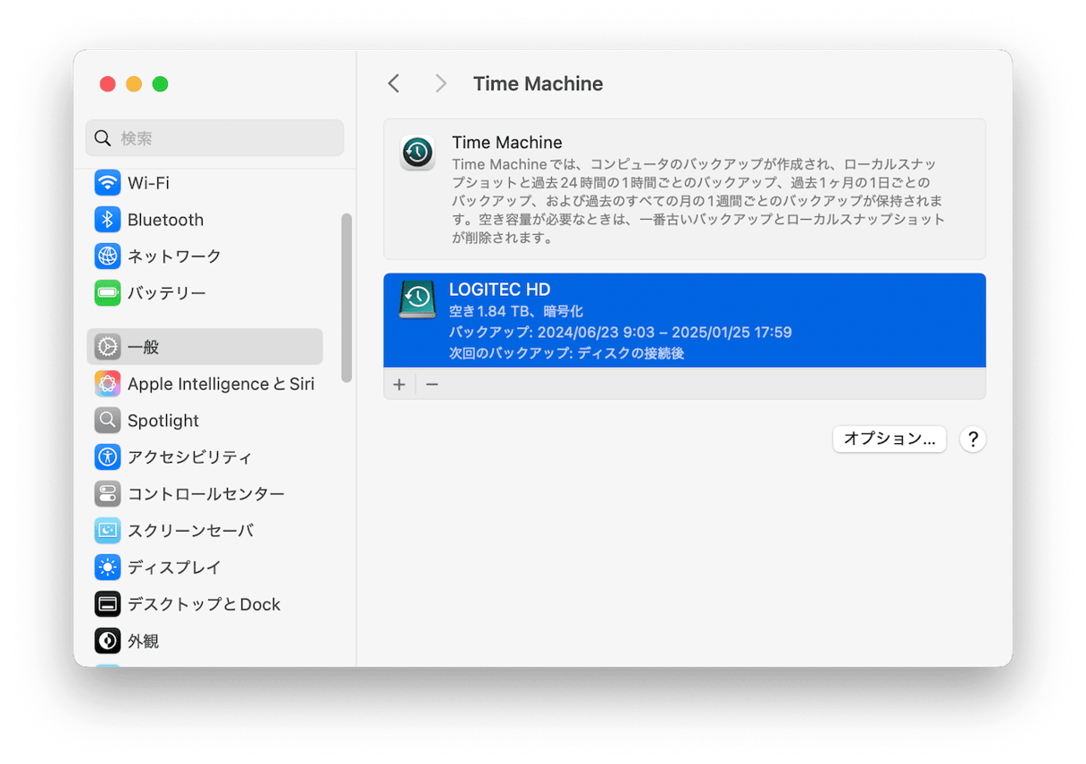The height and width of the screenshot is (764, 1086).
Task: Open Spotlight settings in sidebar
Action: [163, 421]
